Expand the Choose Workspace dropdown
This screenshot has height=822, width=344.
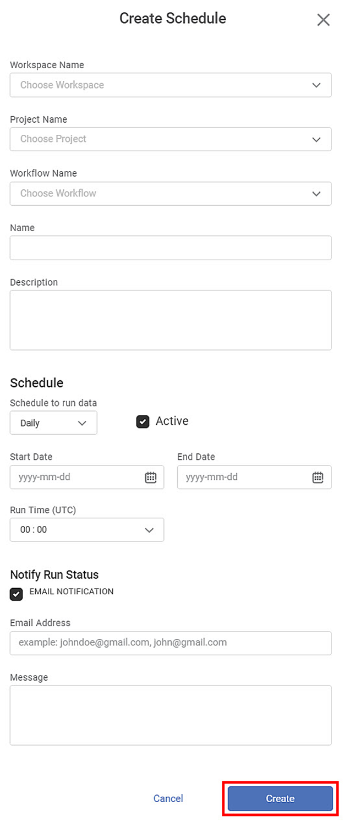(171, 85)
